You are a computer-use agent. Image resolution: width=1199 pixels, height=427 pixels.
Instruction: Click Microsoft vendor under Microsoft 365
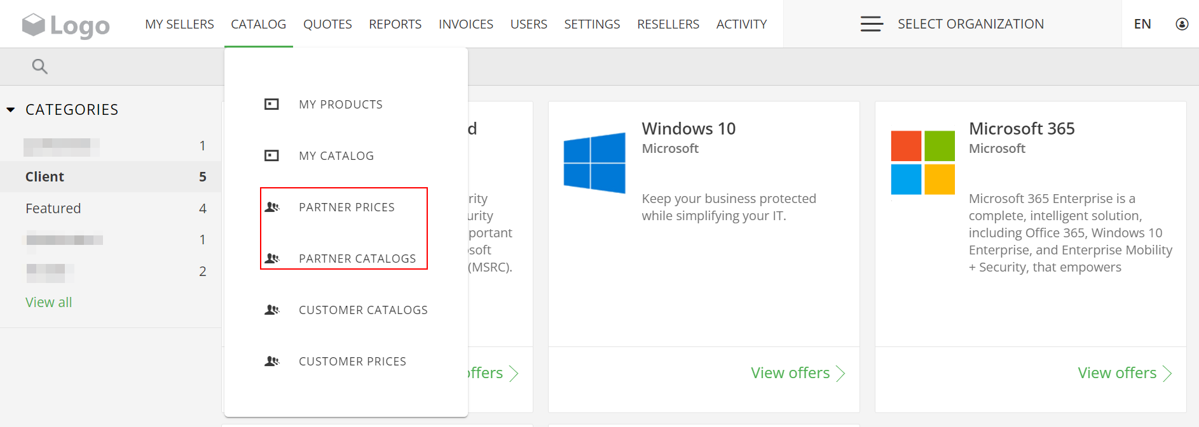coord(997,148)
